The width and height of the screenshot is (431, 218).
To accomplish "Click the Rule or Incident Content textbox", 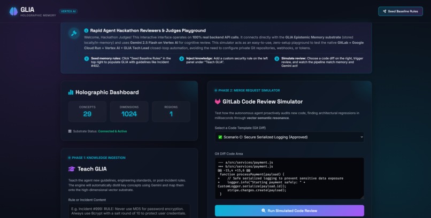I will pos(129,211).
